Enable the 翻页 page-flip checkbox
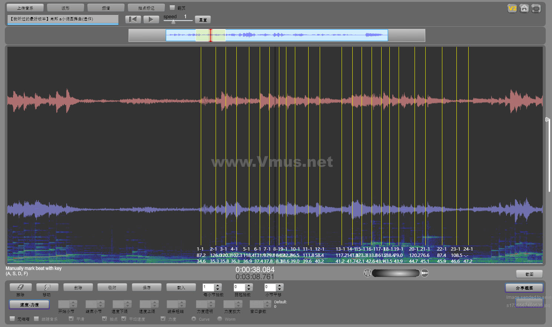 [172, 7]
